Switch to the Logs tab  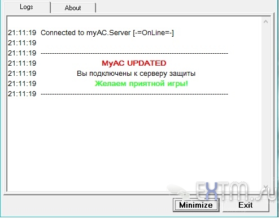click(27, 7)
